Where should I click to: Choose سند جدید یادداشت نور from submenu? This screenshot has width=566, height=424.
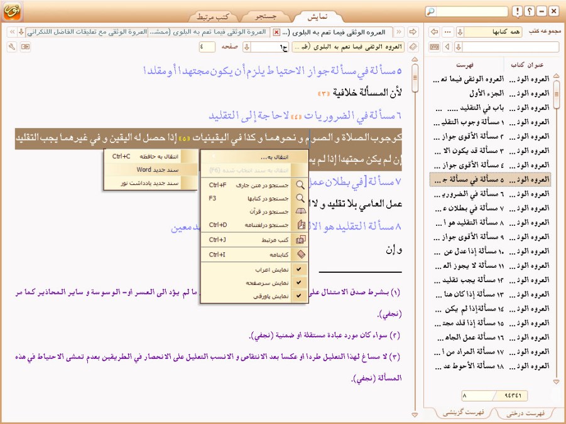pos(151,183)
